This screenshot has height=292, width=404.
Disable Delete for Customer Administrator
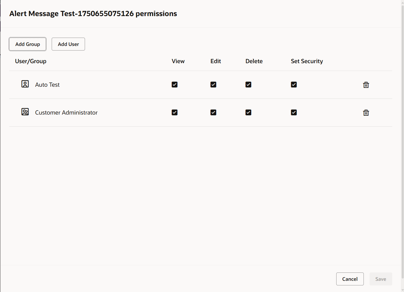point(248,112)
